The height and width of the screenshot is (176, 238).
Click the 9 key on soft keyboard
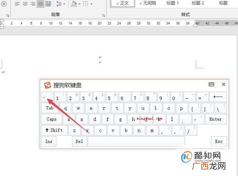pyautogui.click(x=164, y=97)
